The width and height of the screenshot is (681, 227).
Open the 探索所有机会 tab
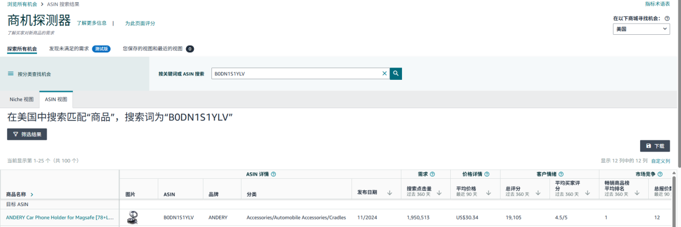pos(22,49)
